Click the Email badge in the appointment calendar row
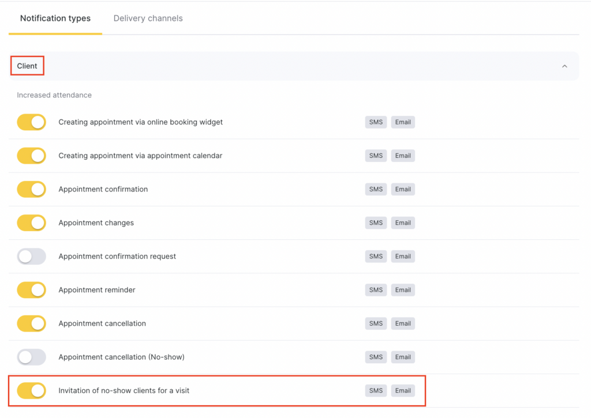Viewport: 591px width, 418px height. tap(403, 156)
